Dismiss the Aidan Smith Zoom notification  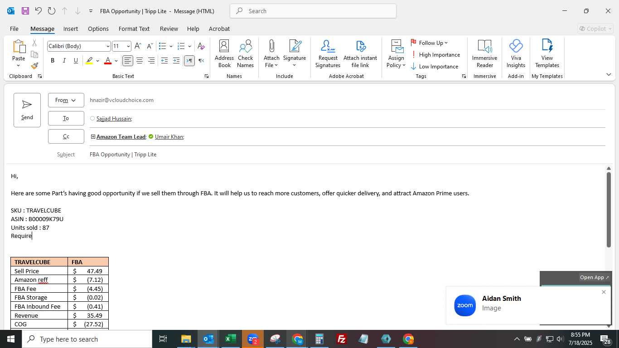(x=604, y=292)
